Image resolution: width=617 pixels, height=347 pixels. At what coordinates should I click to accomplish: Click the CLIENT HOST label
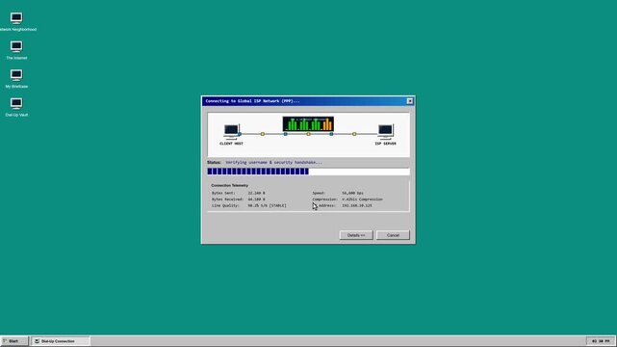click(231, 144)
